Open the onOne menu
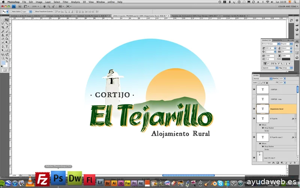The image size is (300, 188). point(111,2)
